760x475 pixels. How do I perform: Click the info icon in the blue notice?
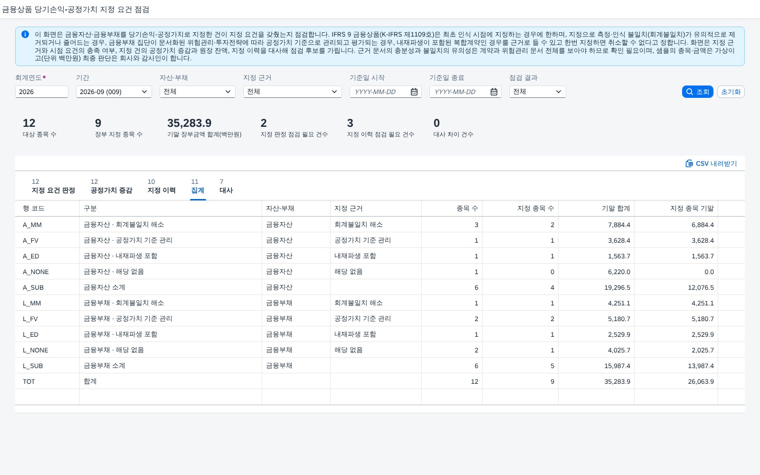point(25,34)
